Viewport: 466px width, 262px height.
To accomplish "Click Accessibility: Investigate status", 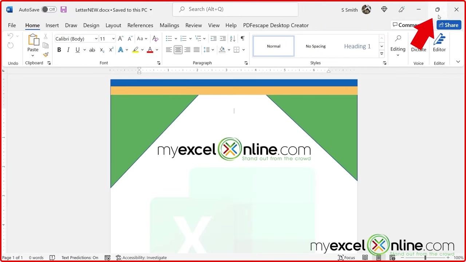I will 141,258.
